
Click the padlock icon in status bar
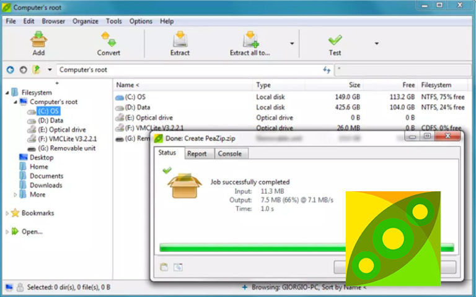coord(21,288)
